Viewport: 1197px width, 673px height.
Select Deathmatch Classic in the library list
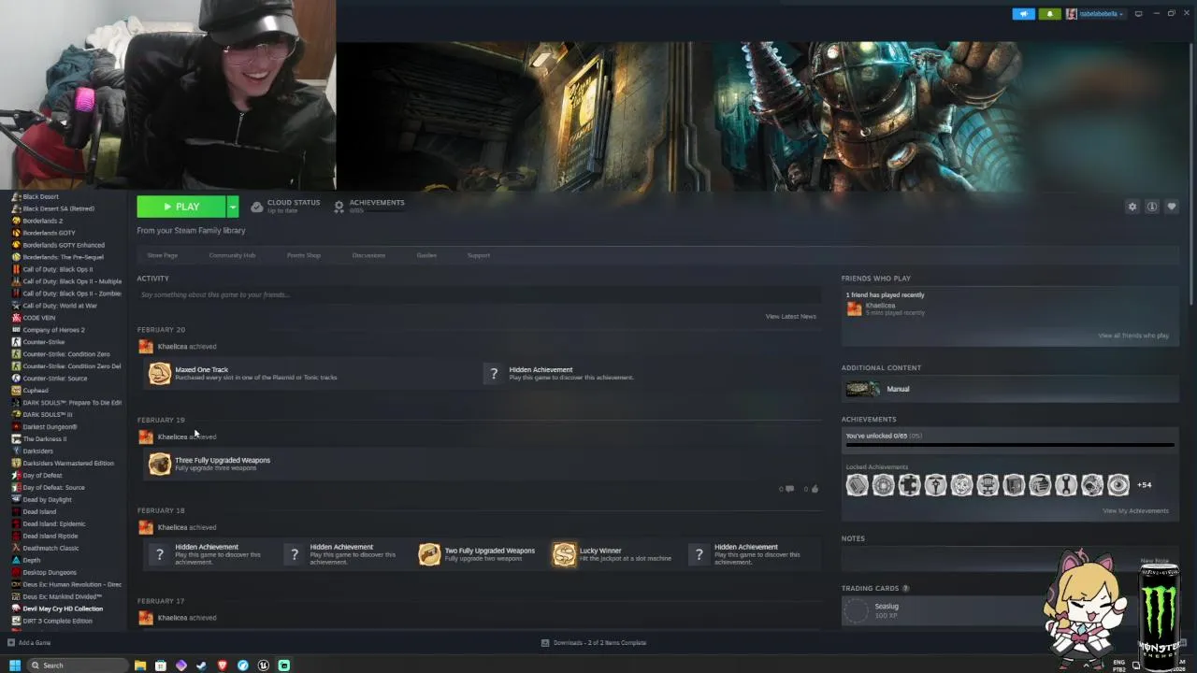[x=50, y=549]
